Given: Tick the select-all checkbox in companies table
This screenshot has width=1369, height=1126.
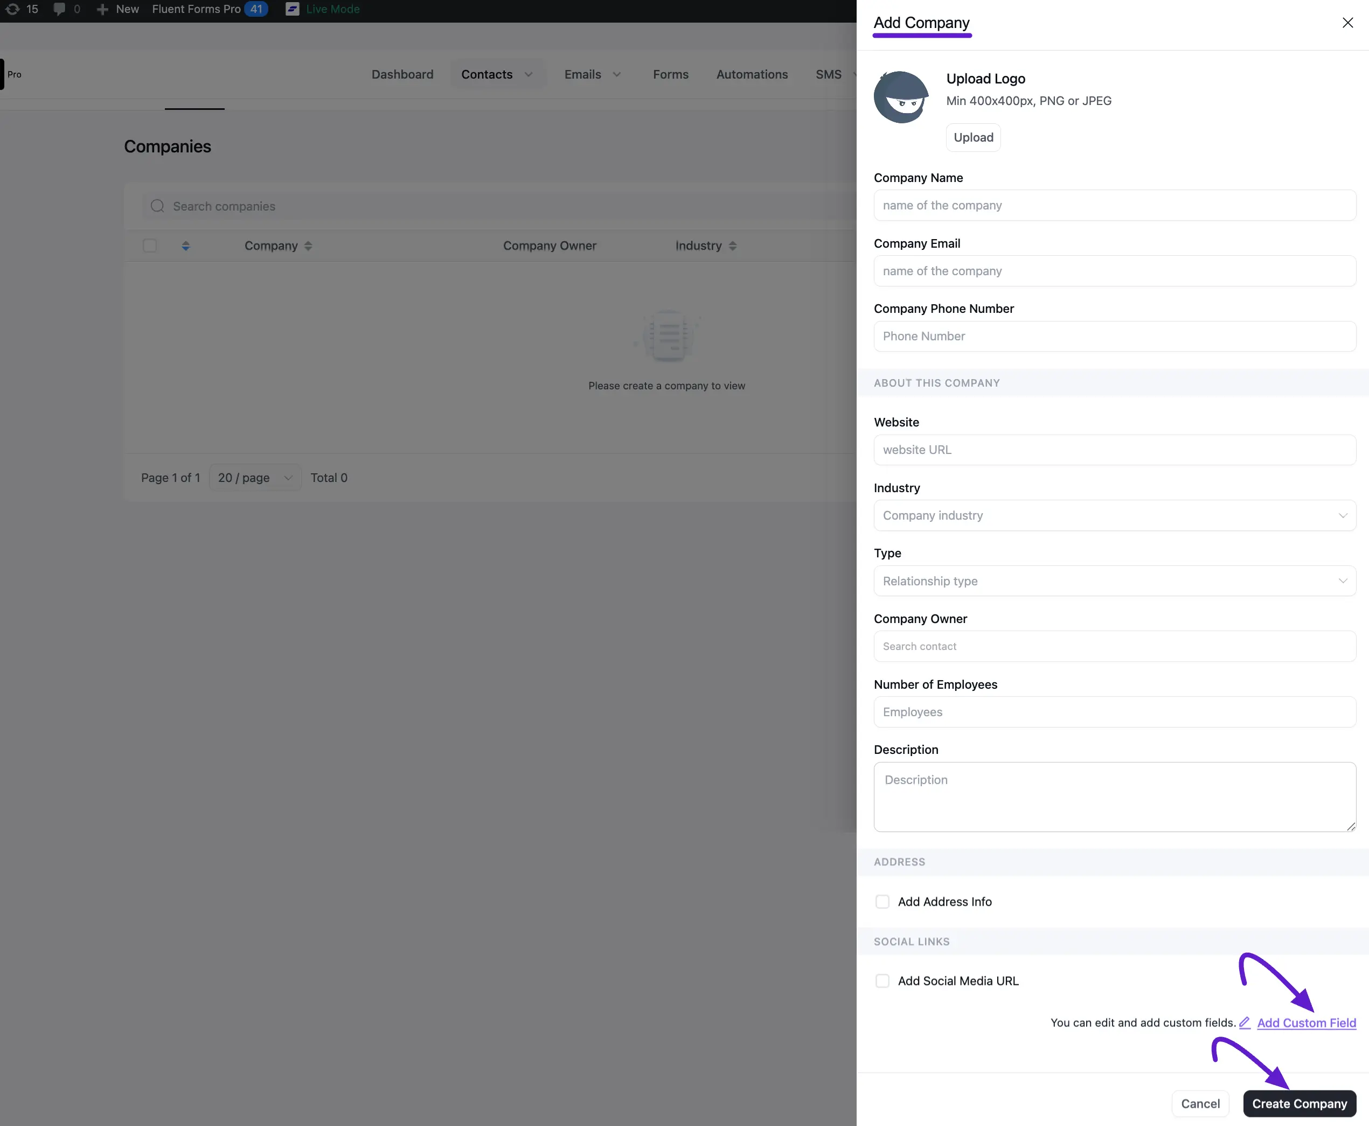Looking at the screenshot, I should pos(150,246).
